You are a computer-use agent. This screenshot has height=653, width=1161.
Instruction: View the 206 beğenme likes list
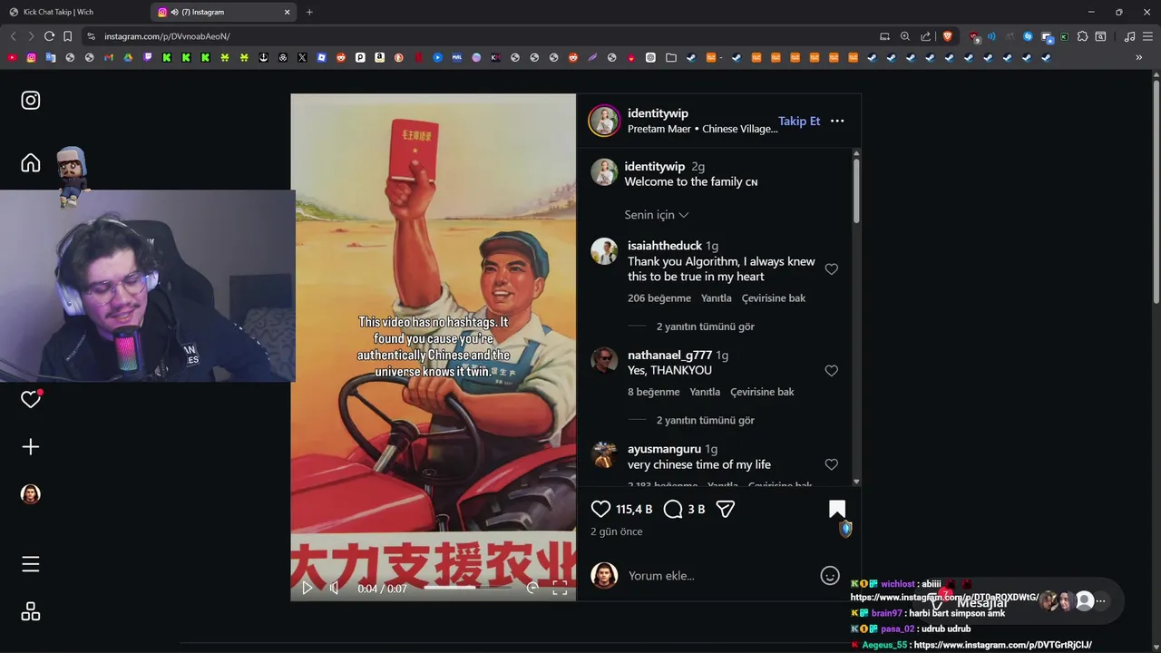tap(659, 298)
